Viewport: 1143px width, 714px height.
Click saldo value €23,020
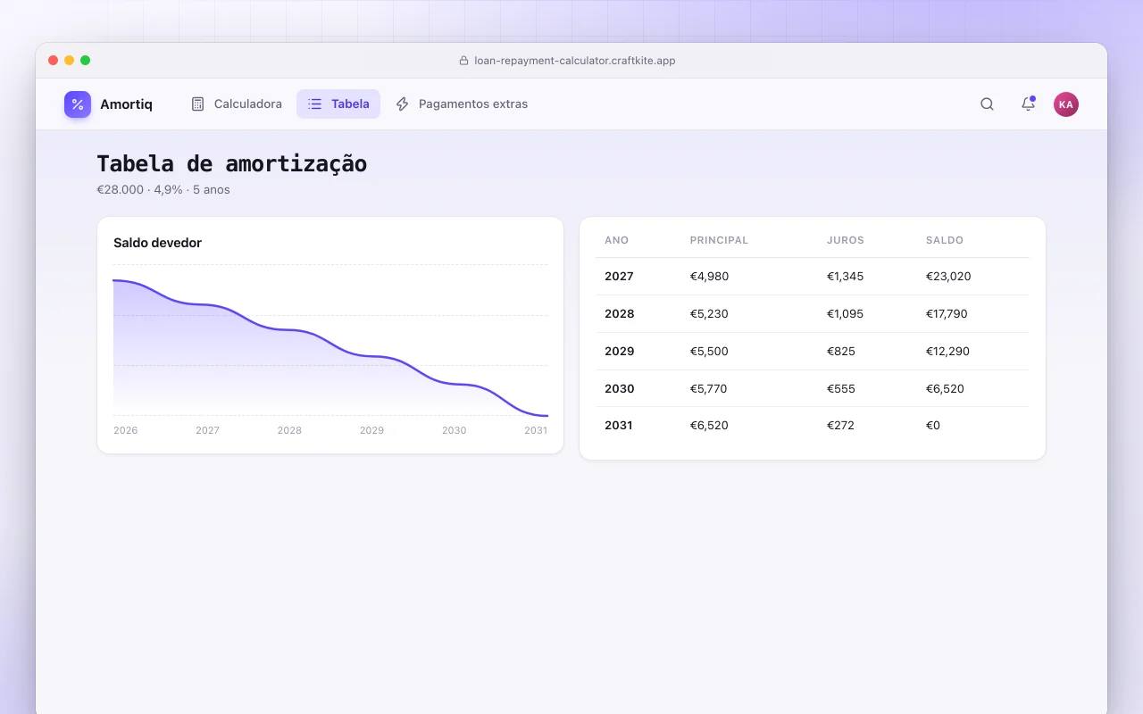[x=948, y=277]
